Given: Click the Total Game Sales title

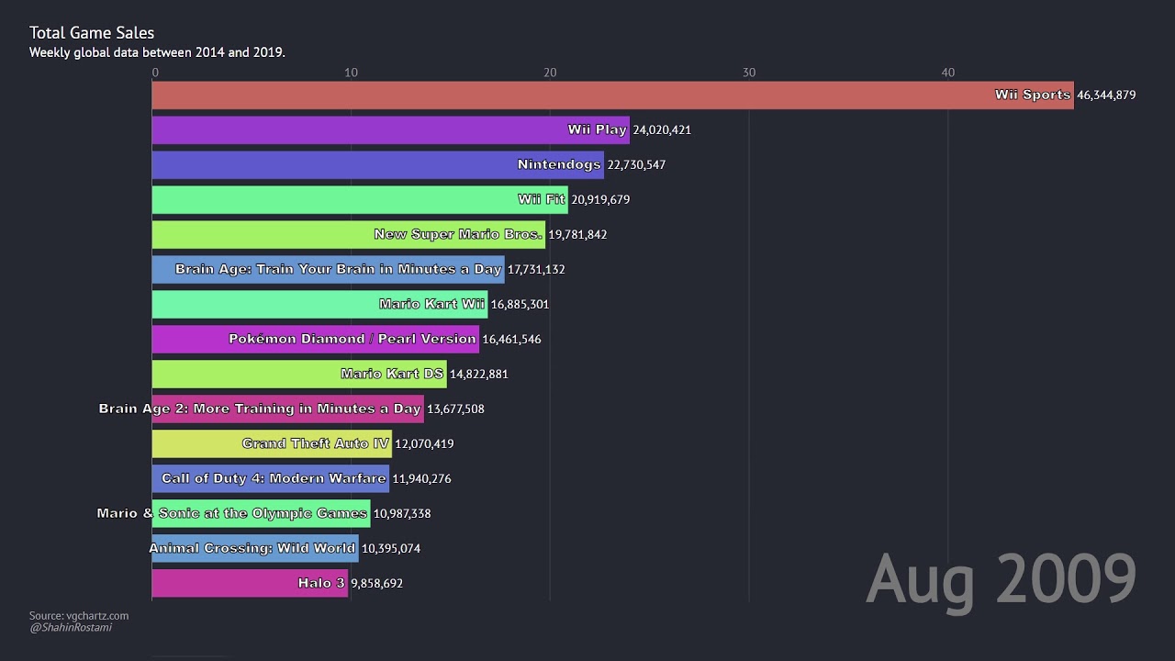Looking at the screenshot, I should pyautogui.click(x=92, y=33).
